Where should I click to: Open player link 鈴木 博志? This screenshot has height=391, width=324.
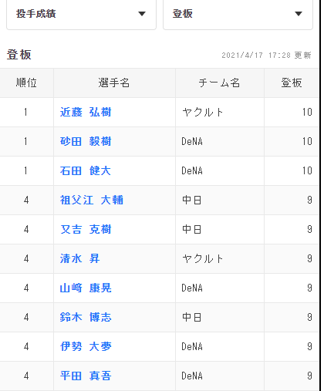click(86, 317)
